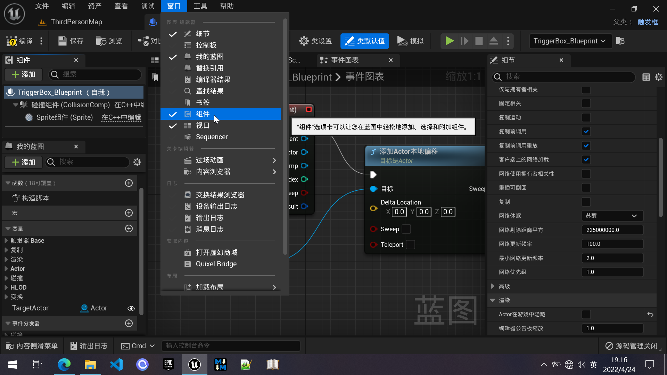Open Class Settings
667x375 pixels.
pyautogui.click(x=315, y=41)
